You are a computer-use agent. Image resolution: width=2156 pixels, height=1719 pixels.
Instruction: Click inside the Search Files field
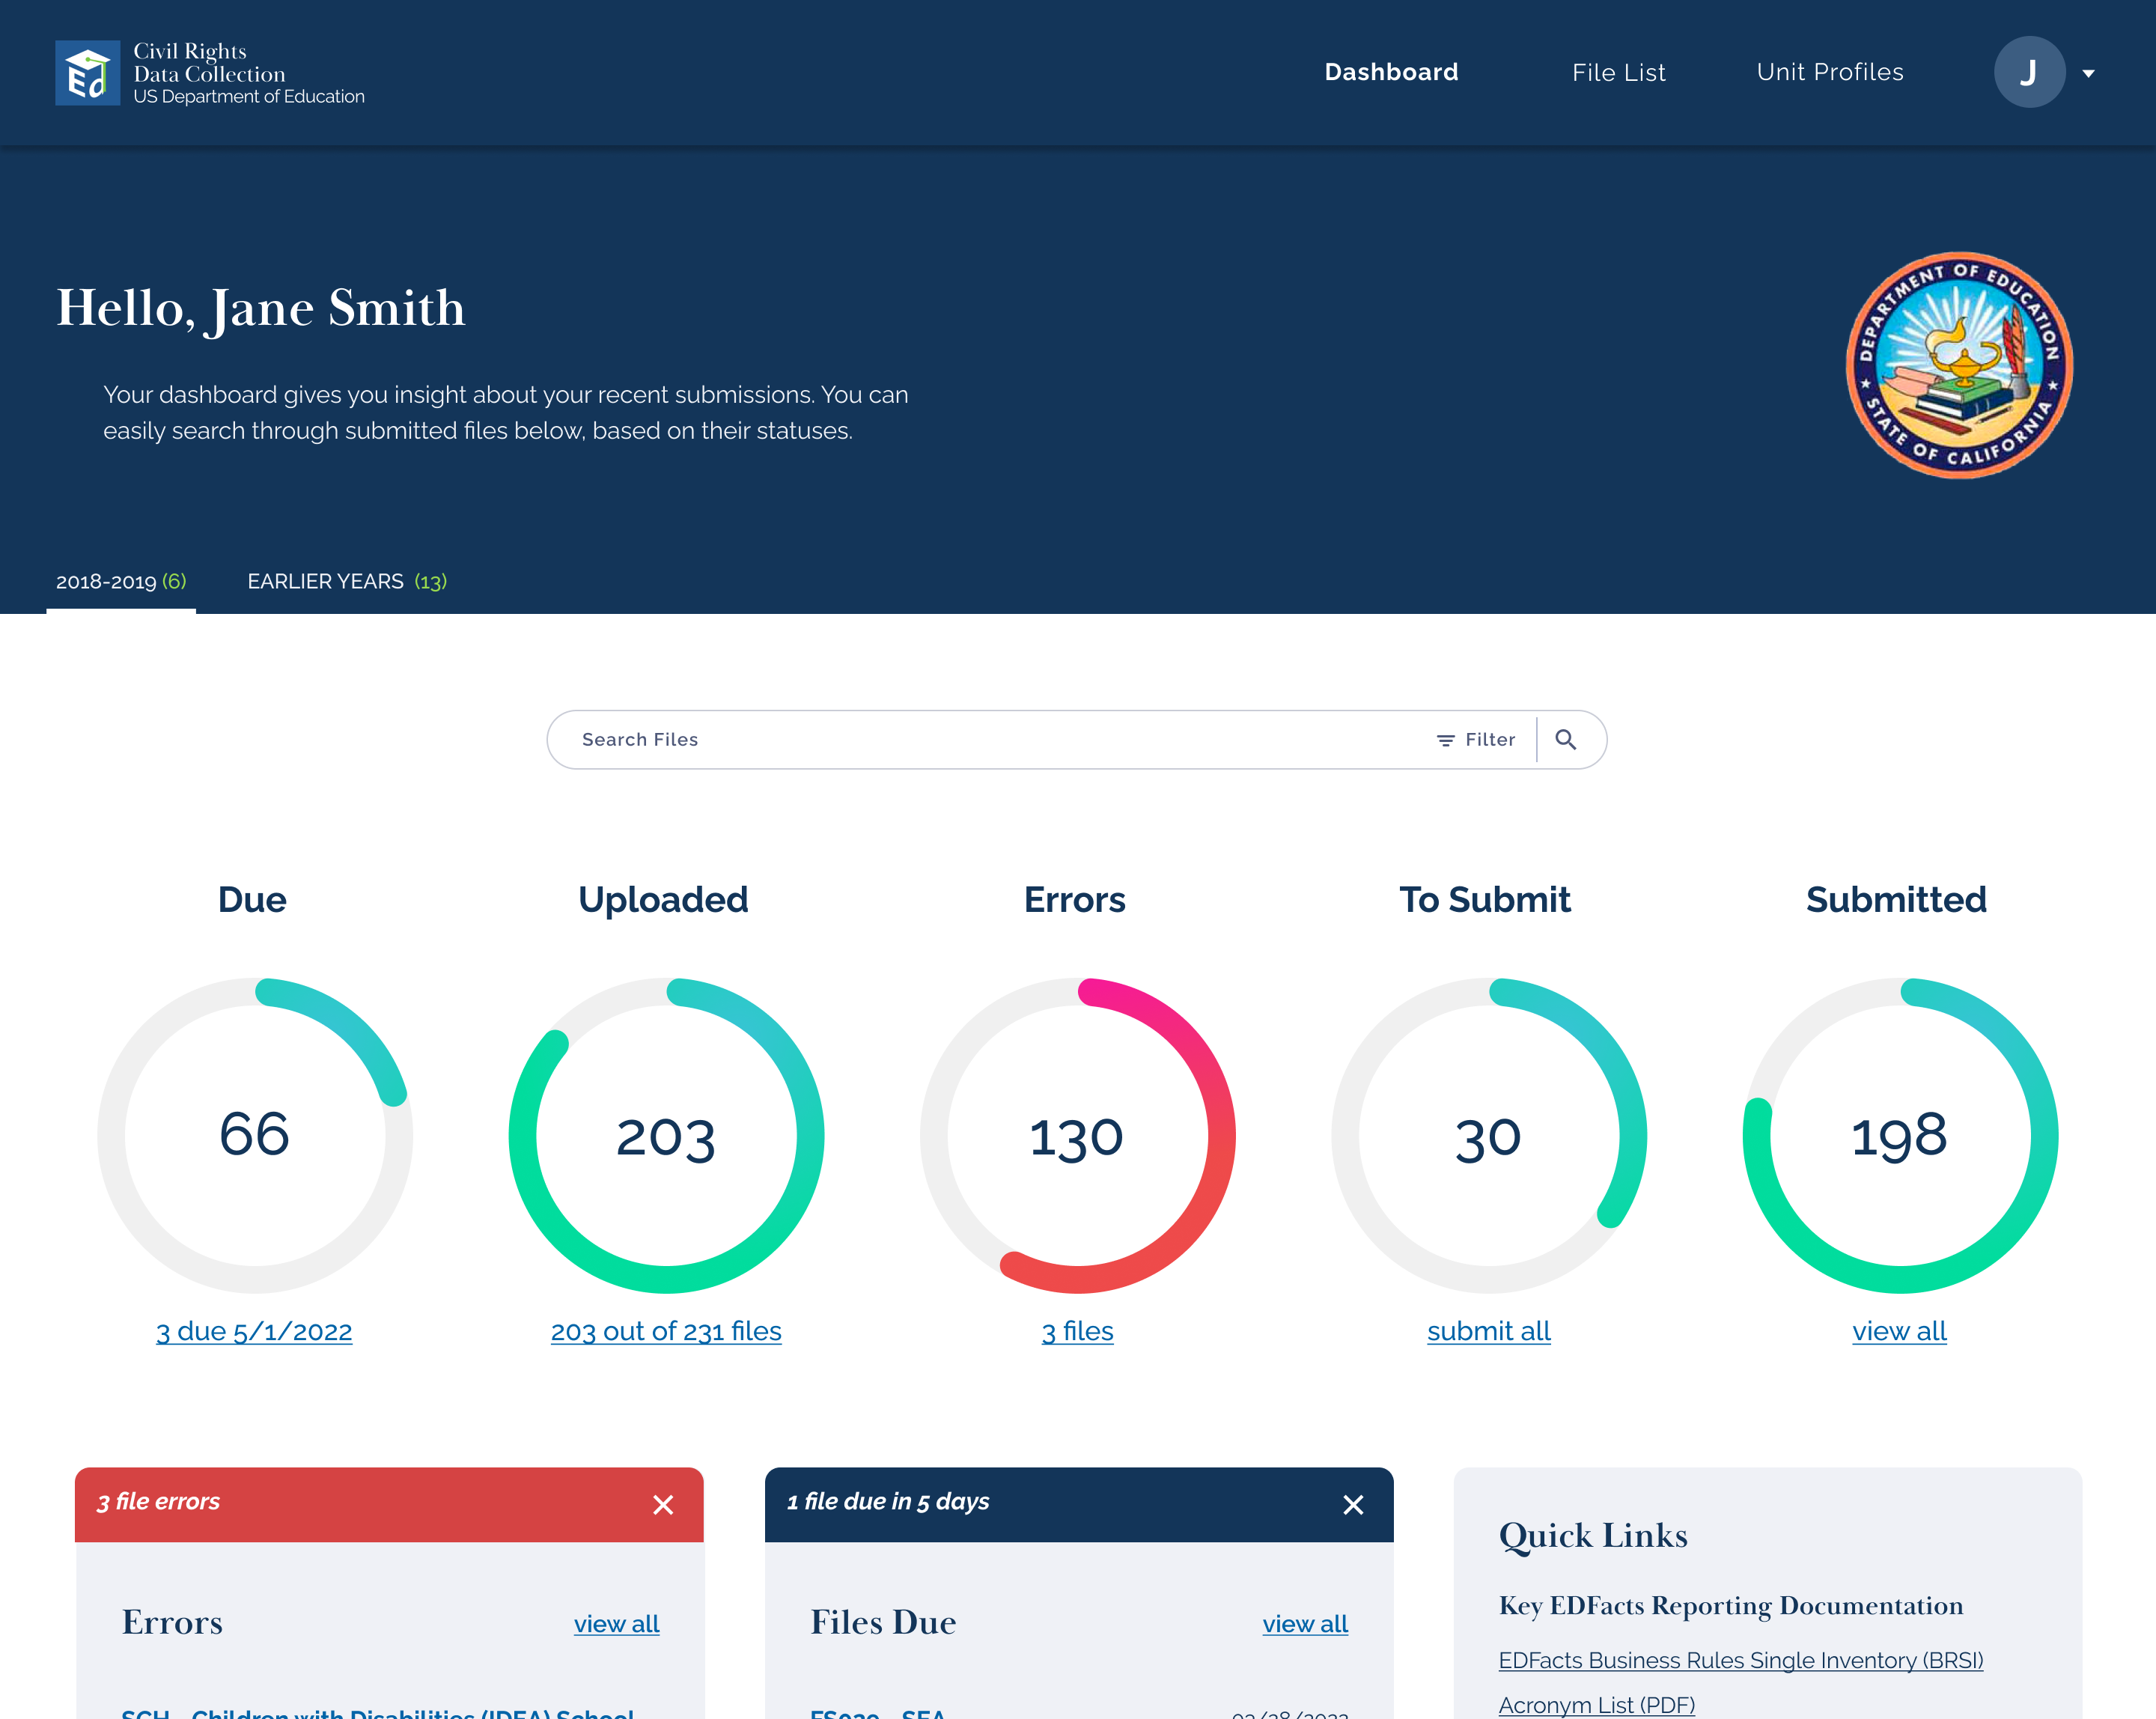point(900,740)
